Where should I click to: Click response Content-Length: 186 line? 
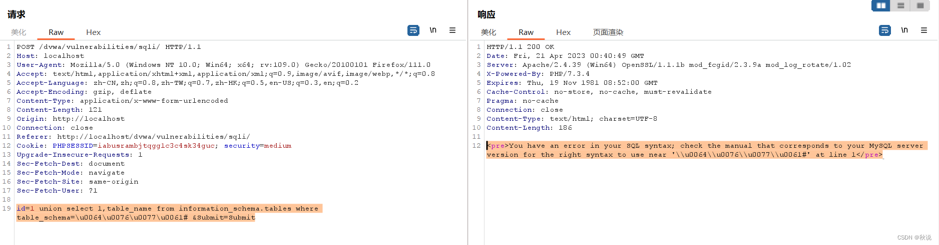(x=530, y=128)
